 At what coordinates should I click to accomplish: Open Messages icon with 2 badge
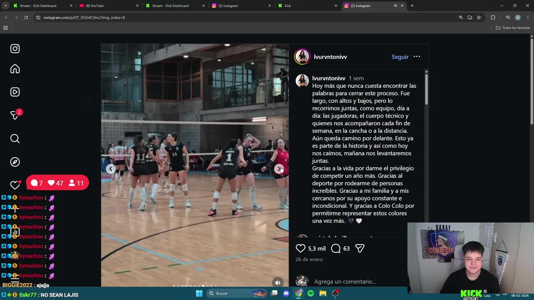click(15, 115)
